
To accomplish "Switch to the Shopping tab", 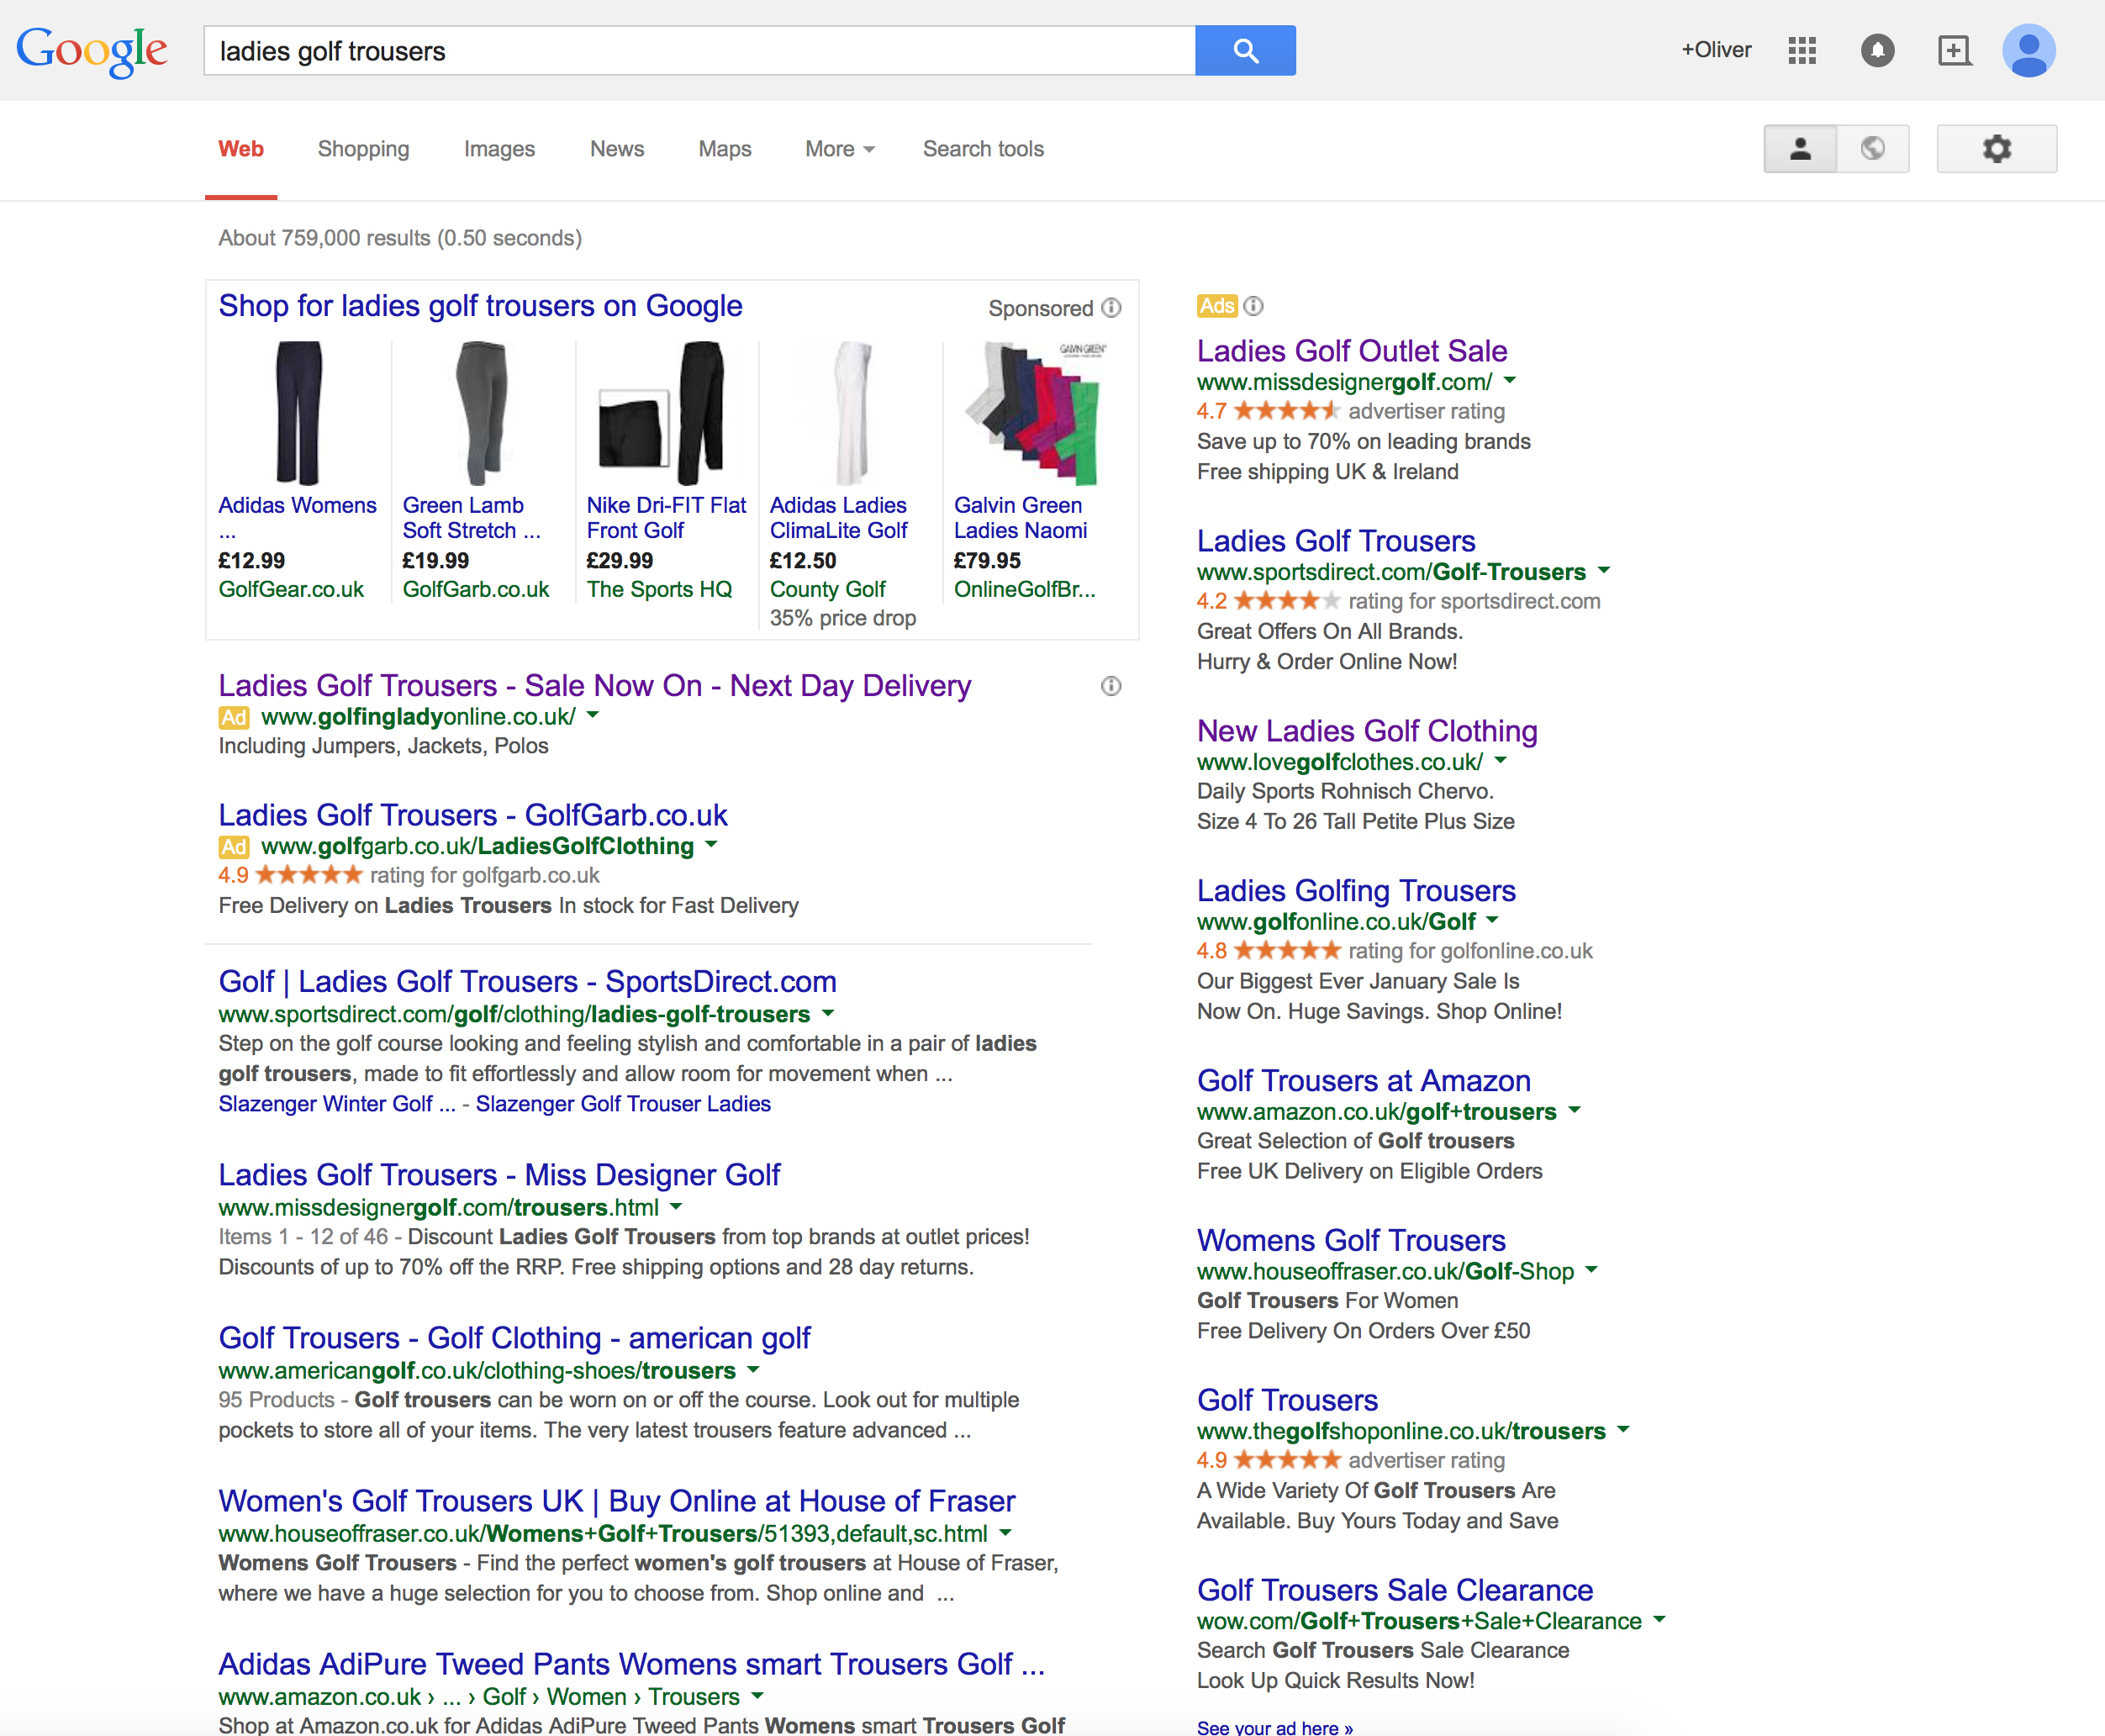I will (364, 149).
